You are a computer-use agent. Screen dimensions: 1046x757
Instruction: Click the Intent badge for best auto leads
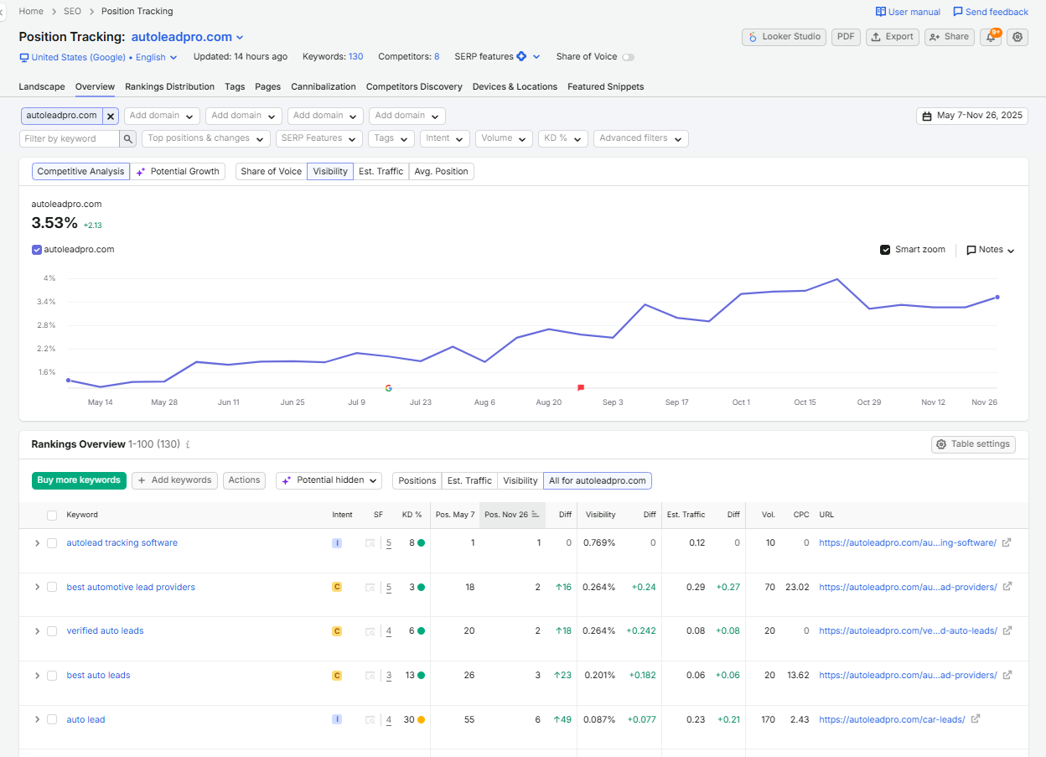point(337,675)
